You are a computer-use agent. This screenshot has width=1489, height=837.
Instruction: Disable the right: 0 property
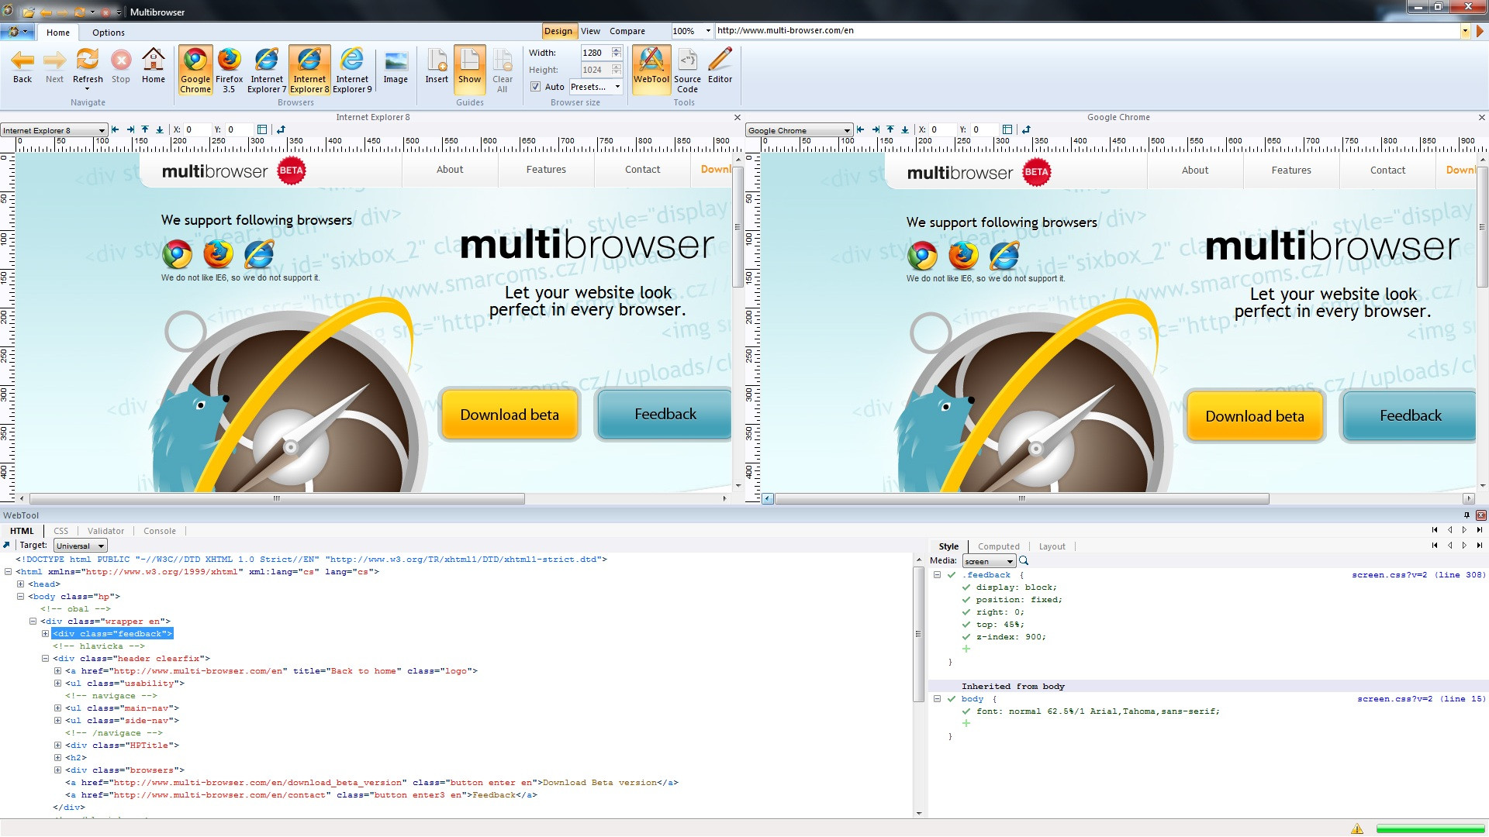tap(966, 611)
